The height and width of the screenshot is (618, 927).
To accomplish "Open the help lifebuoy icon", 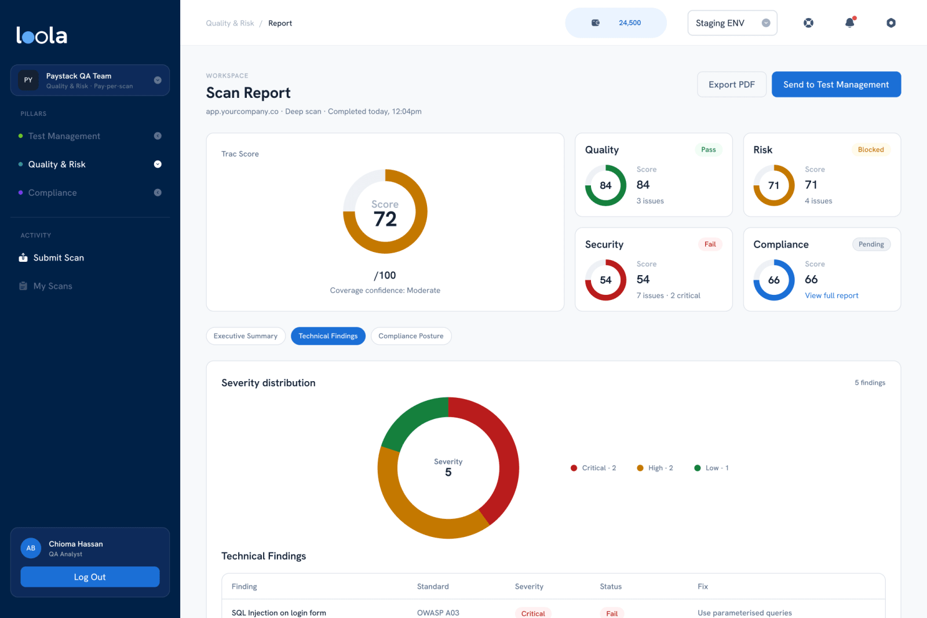I will click(808, 23).
